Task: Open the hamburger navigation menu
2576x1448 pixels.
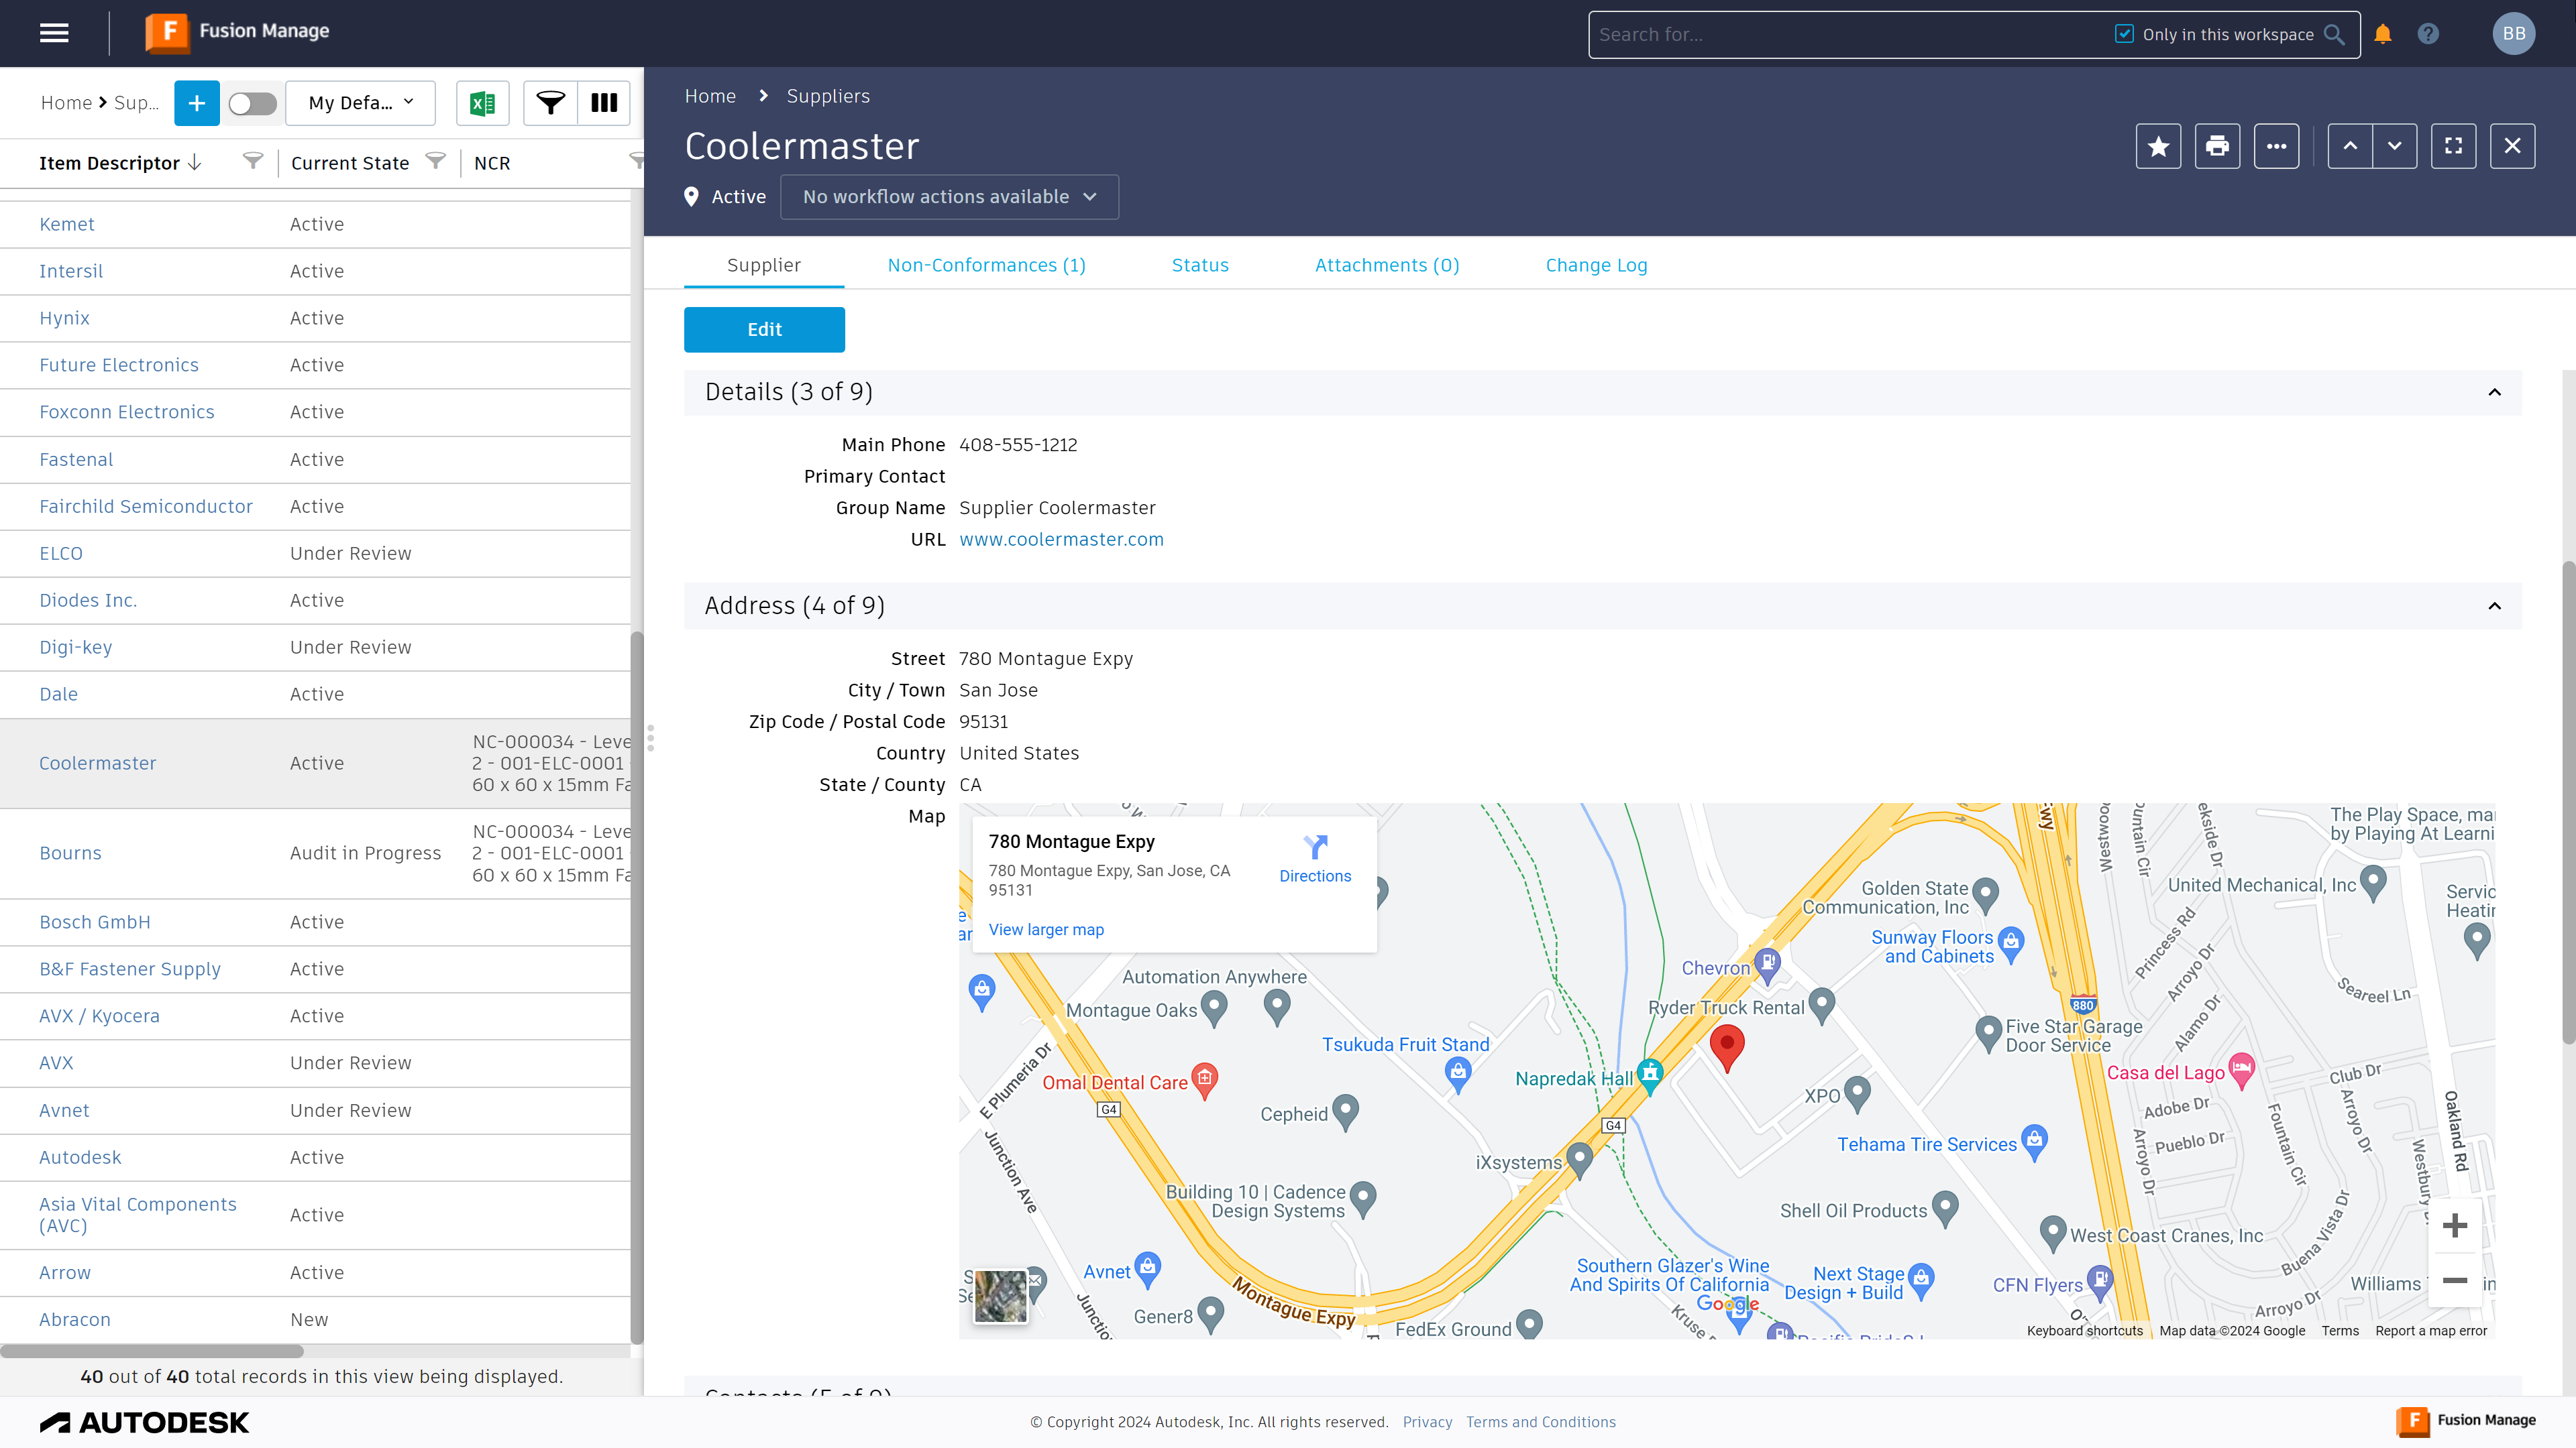Action: click(54, 33)
